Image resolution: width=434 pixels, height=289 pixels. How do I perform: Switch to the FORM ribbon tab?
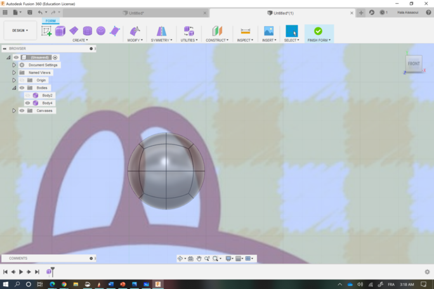point(50,21)
